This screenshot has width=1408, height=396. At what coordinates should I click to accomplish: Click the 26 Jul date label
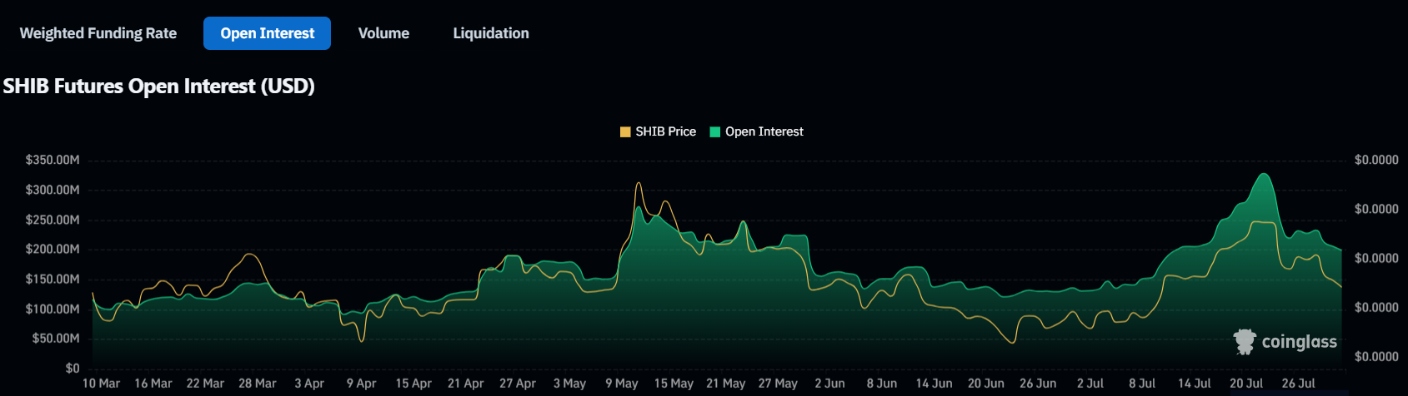[x=1298, y=384]
